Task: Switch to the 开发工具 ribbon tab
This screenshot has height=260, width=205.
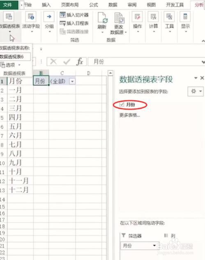Action: click(x=175, y=5)
